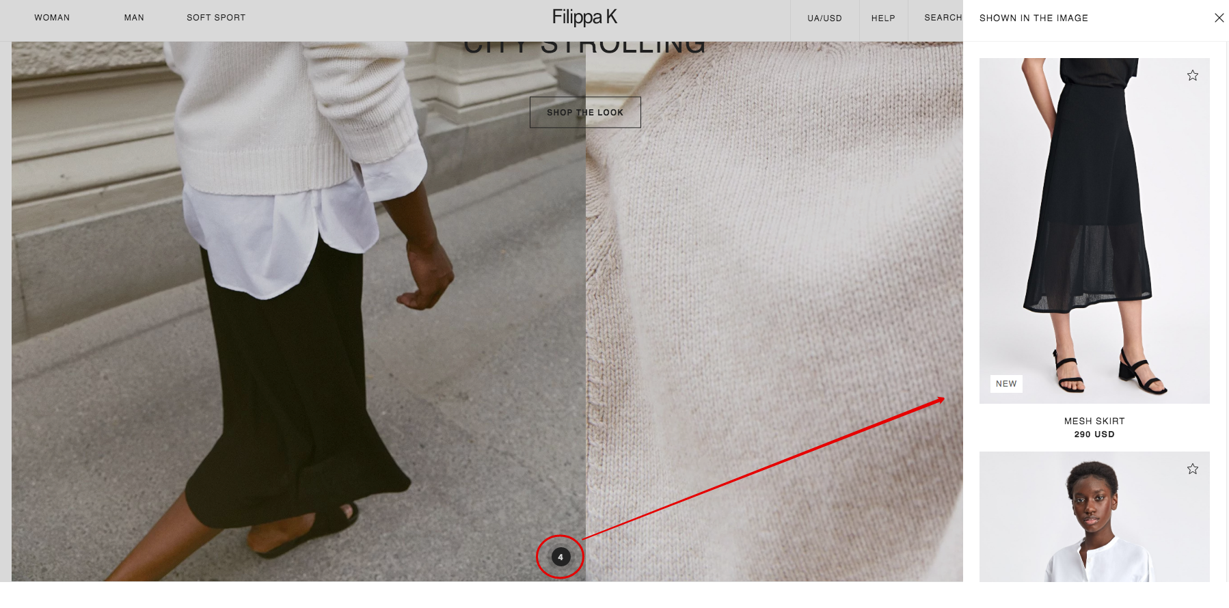Open Search in the header

(943, 18)
